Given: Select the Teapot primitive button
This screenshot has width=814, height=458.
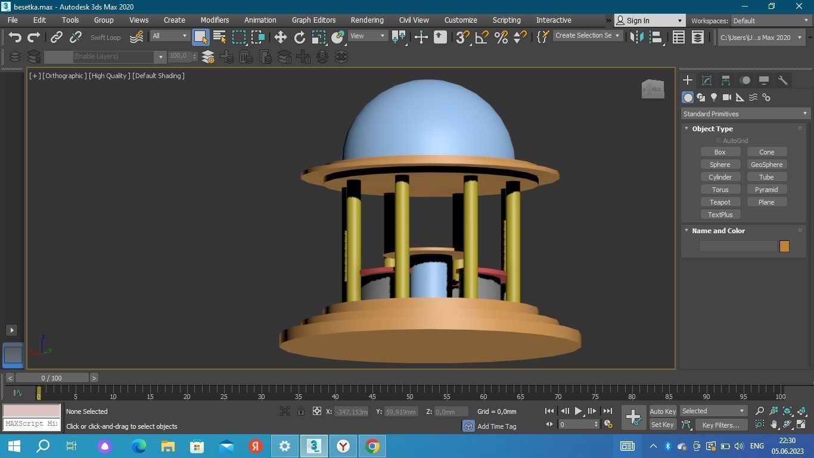Looking at the screenshot, I should coord(720,202).
